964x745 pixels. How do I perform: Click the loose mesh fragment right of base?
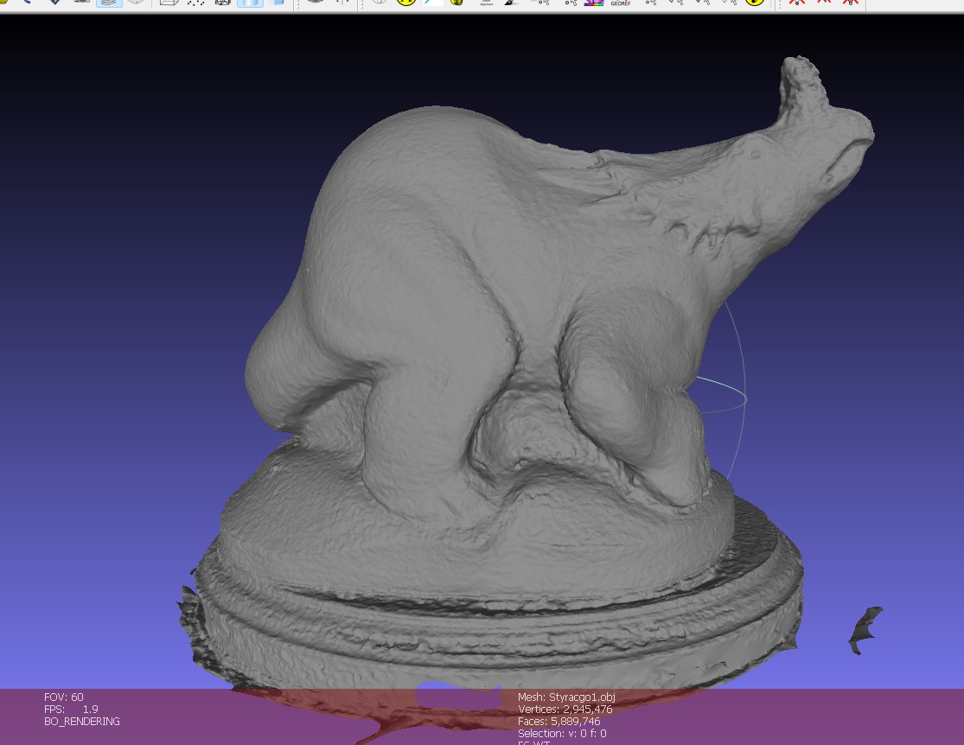click(x=865, y=628)
